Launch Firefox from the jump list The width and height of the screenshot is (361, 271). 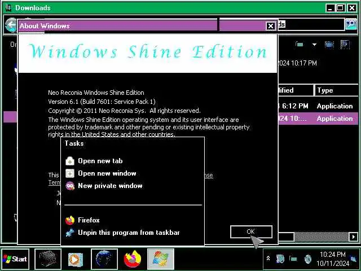coord(89,220)
